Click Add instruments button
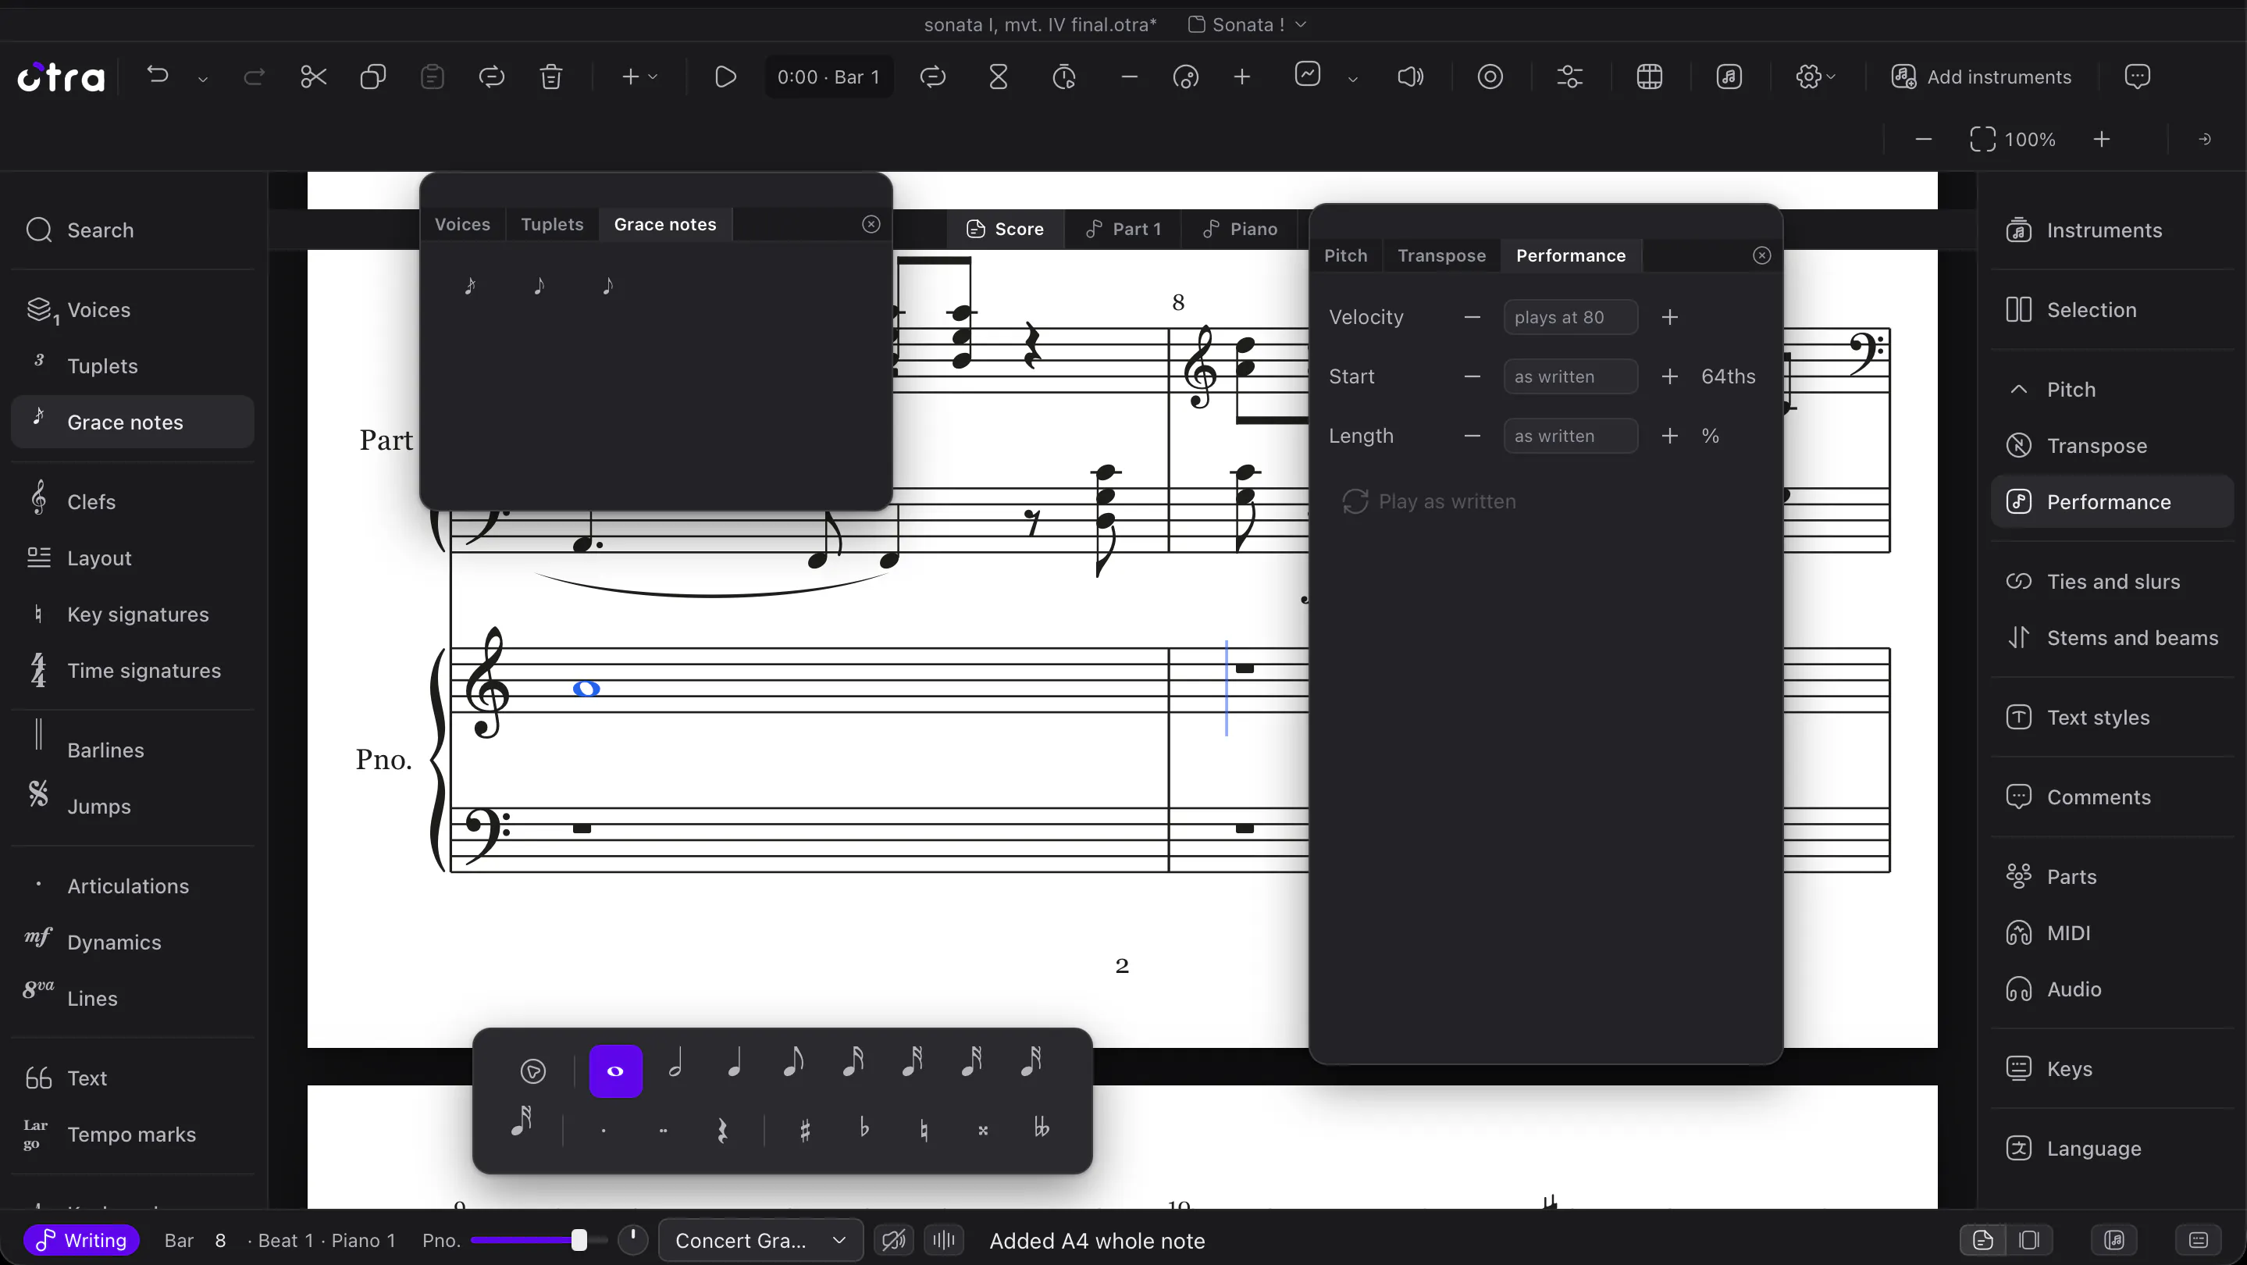This screenshot has height=1265, width=2247. pyautogui.click(x=1981, y=77)
